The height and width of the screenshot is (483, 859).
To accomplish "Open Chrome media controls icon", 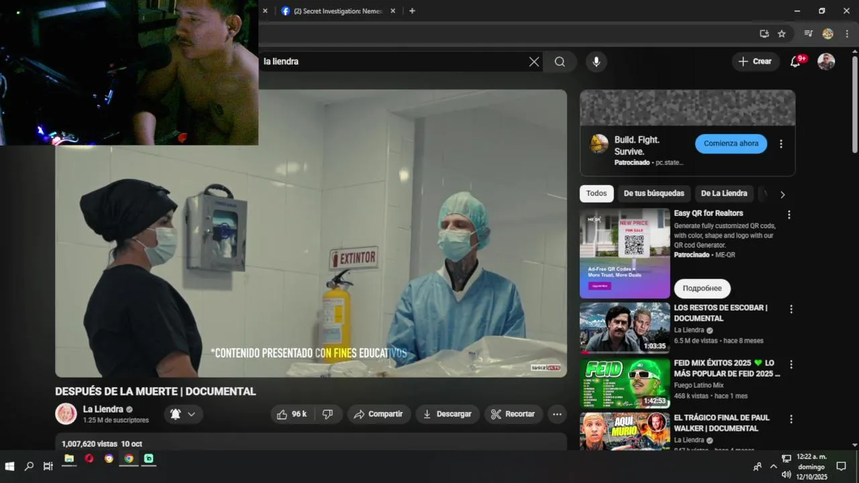I will pyautogui.click(x=809, y=34).
